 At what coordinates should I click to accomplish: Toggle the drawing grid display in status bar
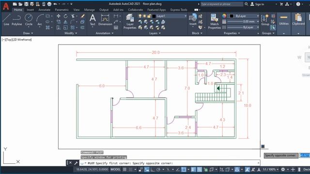[125, 170]
